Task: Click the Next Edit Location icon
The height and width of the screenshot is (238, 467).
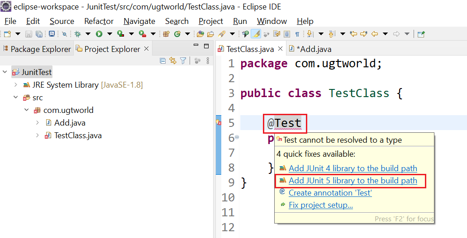Action: [364, 34]
